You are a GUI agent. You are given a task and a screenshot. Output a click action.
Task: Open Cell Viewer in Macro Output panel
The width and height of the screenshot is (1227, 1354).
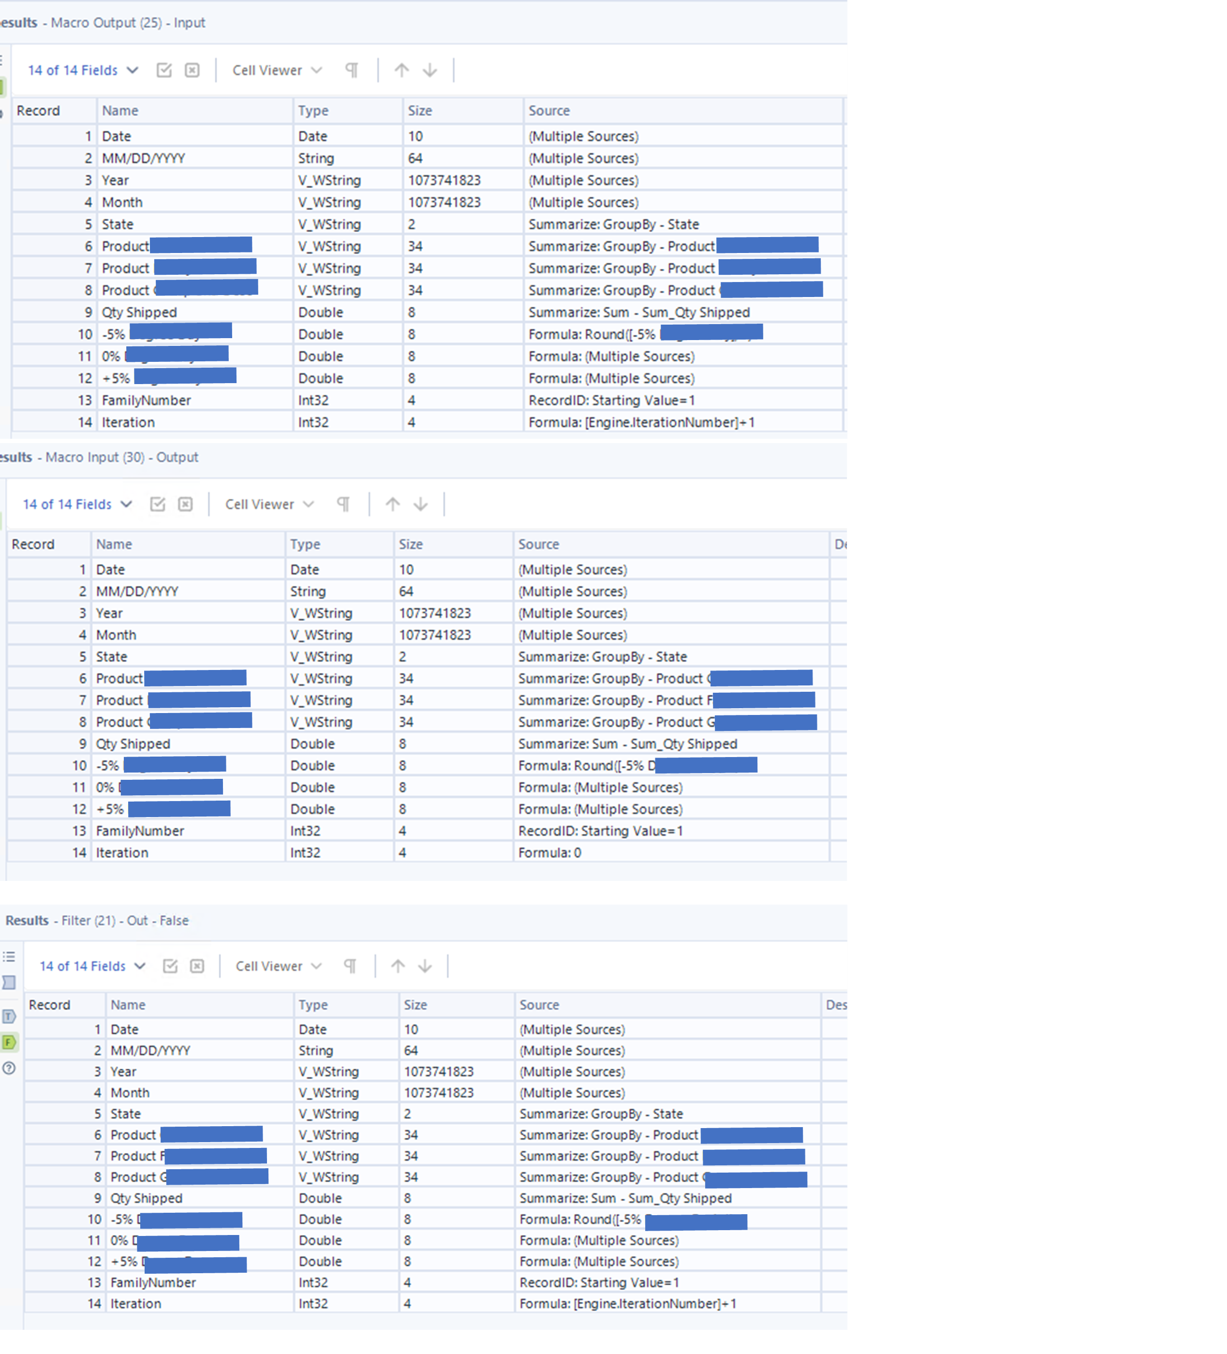[277, 70]
